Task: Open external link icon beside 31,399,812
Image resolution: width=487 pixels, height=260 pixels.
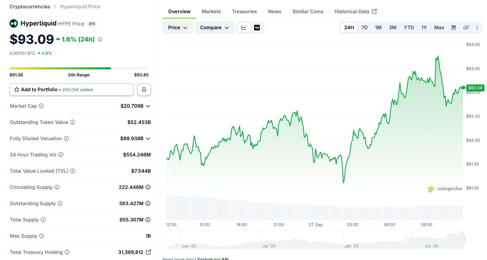Action: click(x=148, y=252)
